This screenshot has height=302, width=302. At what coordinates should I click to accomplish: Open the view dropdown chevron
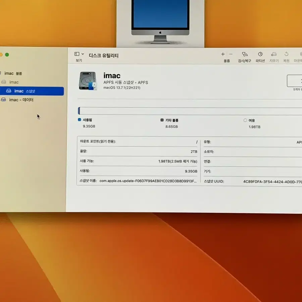83,54
